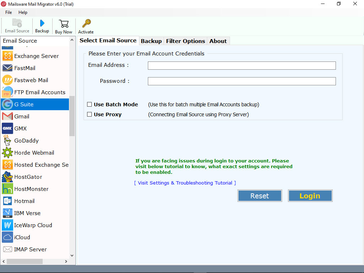Click the vertical scrollbar thumb in source list
Viewport: 364px width, 273px height.
point(72,116)
